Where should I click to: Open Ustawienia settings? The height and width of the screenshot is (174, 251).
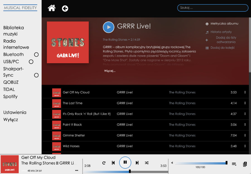pos(15,112)
